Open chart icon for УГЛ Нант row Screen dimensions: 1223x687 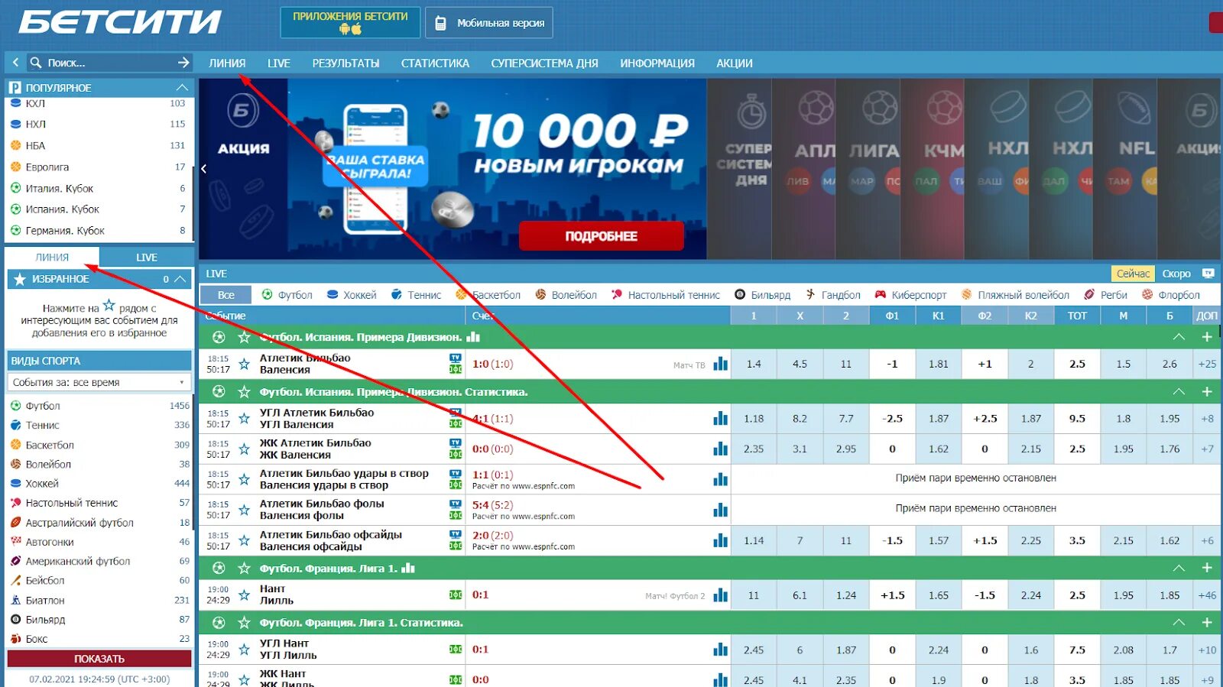click(720, 650)
